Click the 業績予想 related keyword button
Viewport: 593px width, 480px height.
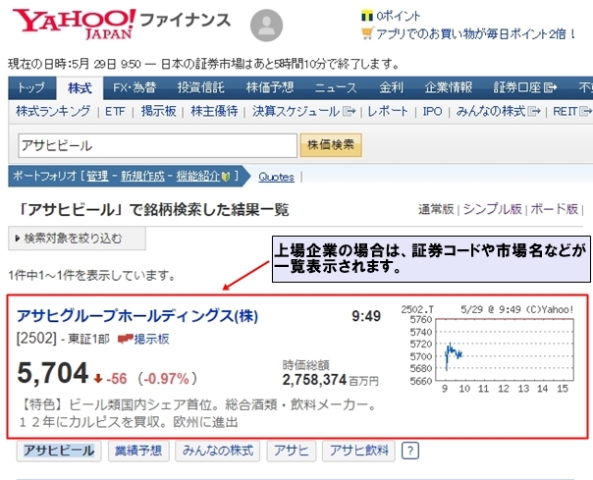[x=138, y=451]
